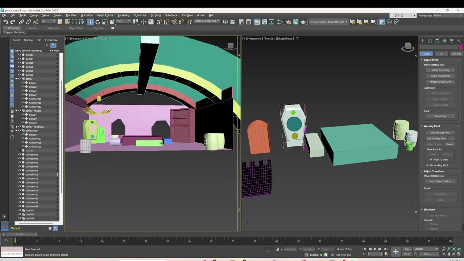Click the Affect Pivot Only button
This screenshot has width=464, height=261.
pyautogui.click(x=440, y=70)
